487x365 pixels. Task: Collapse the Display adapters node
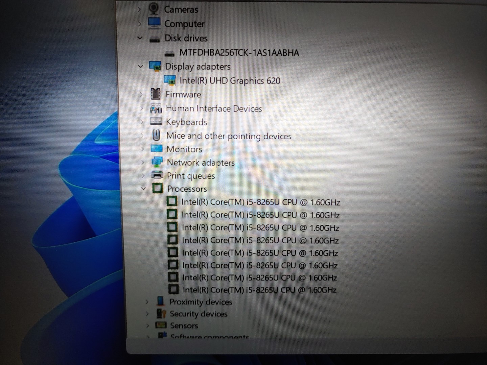(140, 67)
